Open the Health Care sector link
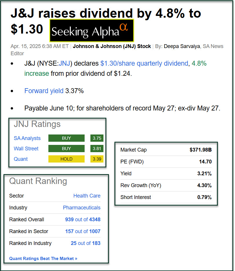 87,196
